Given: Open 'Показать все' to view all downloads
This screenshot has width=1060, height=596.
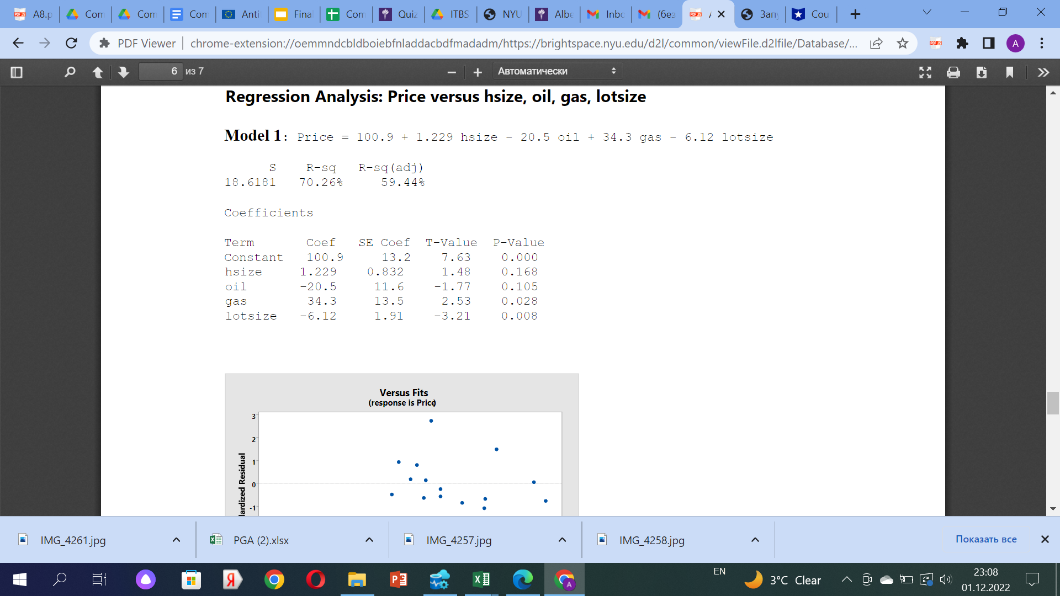Looking at the screenshot, I should coord(985,539).
